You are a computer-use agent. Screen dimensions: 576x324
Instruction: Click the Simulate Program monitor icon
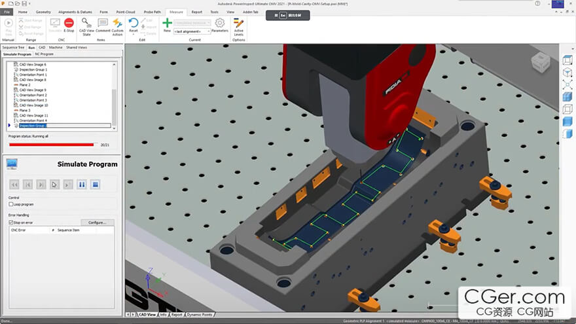tap(12, 164)
